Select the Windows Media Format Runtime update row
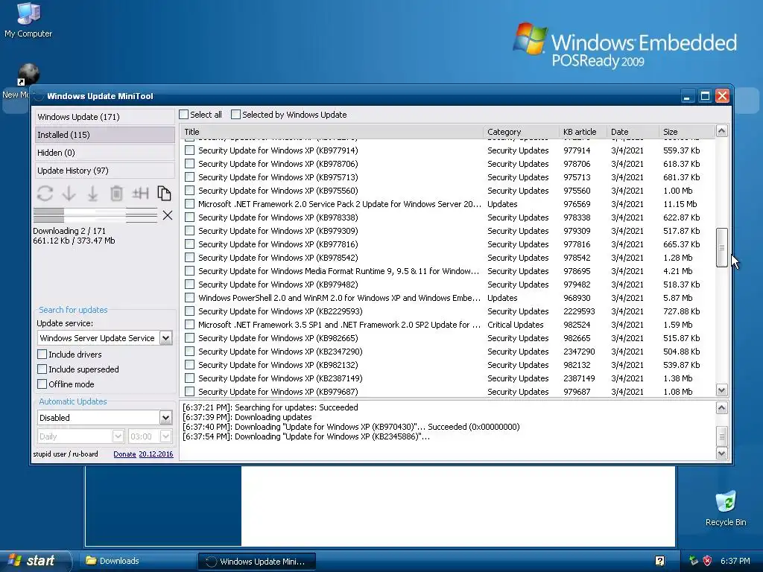763x572 pixels. [x=448, y=271]
